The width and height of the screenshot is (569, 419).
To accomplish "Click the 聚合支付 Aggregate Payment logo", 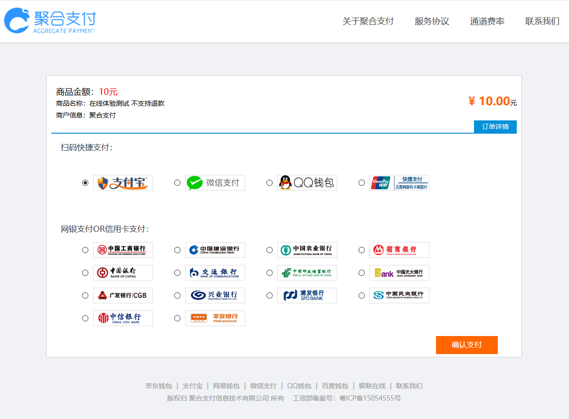I will (x=50, y=21).
